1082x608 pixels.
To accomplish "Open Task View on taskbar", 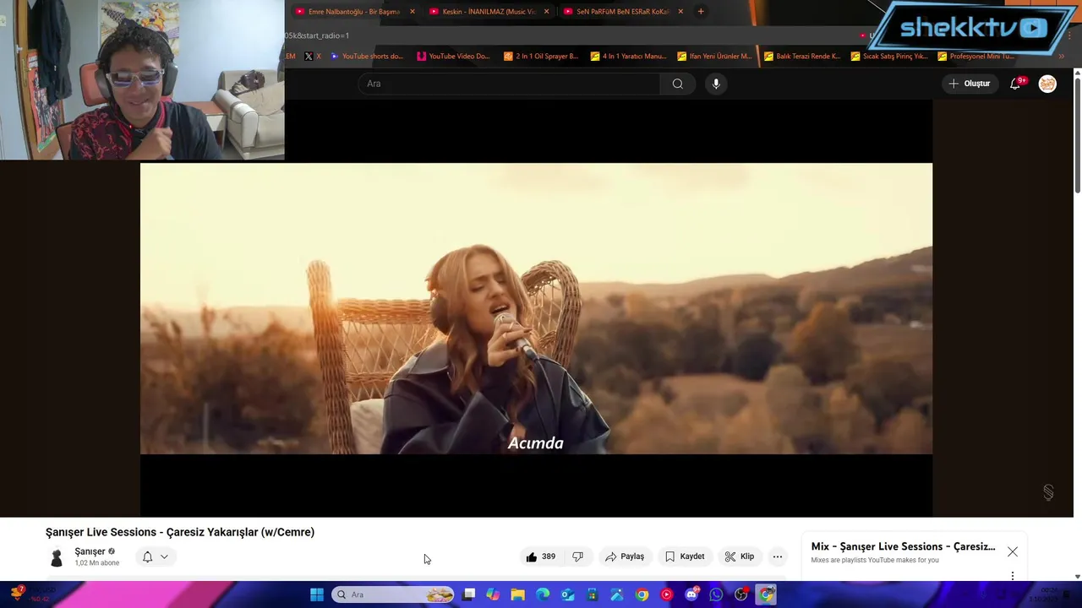I will click(469, 594).
